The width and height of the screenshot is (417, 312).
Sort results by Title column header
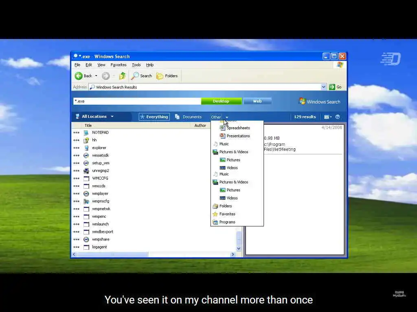(88, 126)
